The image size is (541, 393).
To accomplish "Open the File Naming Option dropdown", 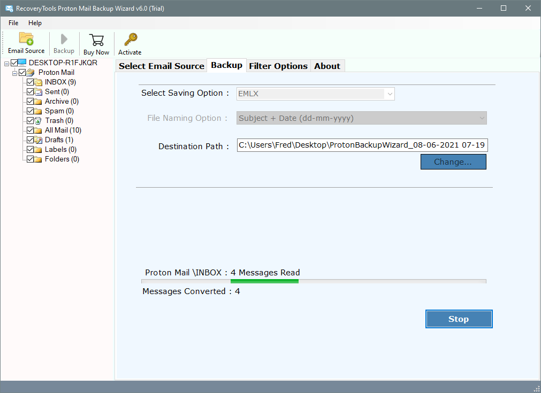I will [362, 118].
